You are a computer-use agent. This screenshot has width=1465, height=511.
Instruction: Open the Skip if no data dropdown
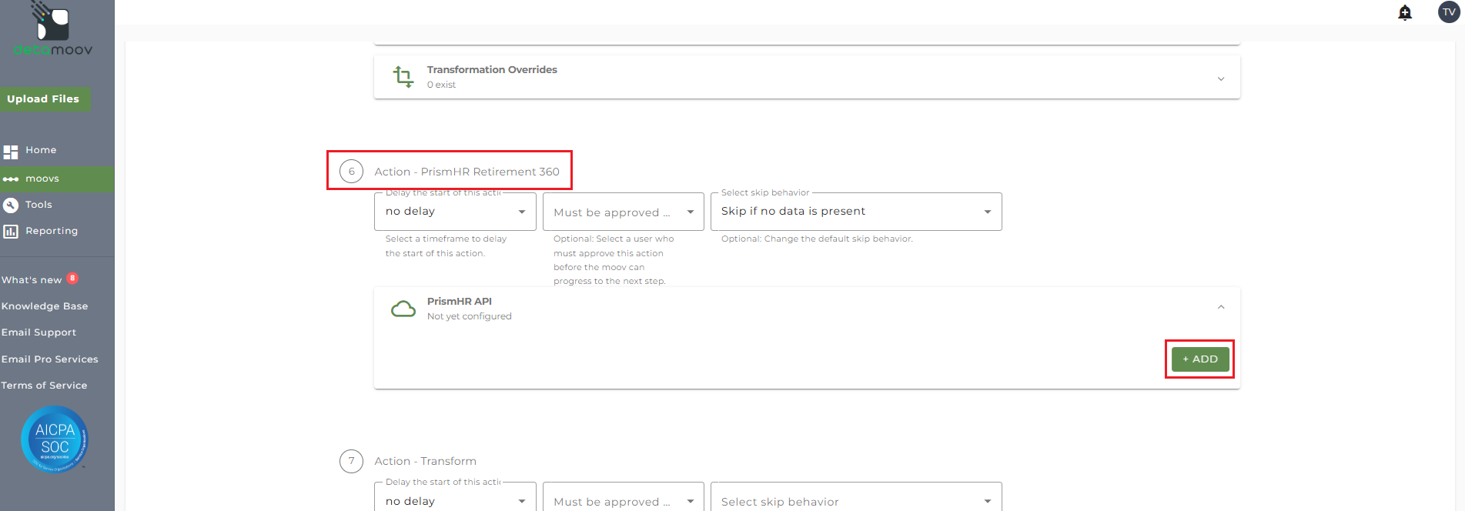click(x=855, y=212)
